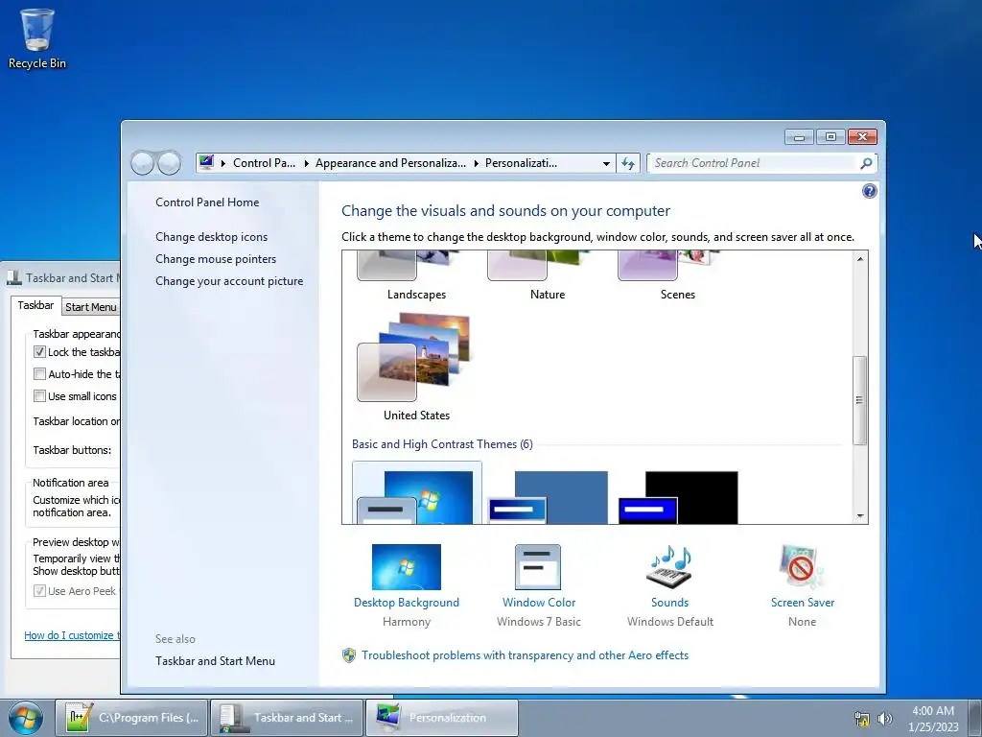Image resolution: width=982 pixels, height=737 pixels.
Task: Open the Recycle Bin desktop icon
Action: (37, 38)
